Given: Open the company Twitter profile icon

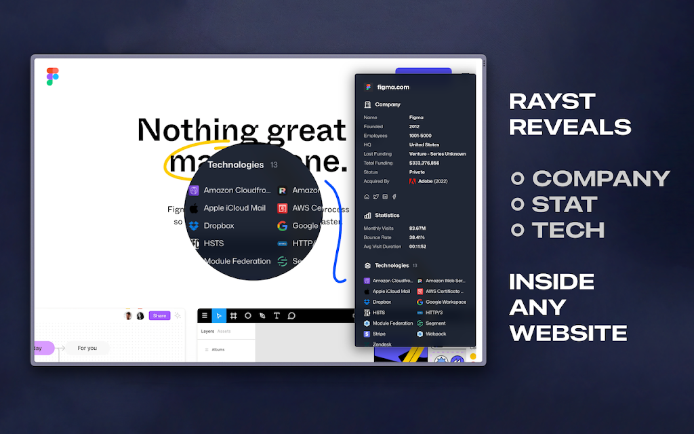Looking at the screenshot, I should (x=375, y=197).
